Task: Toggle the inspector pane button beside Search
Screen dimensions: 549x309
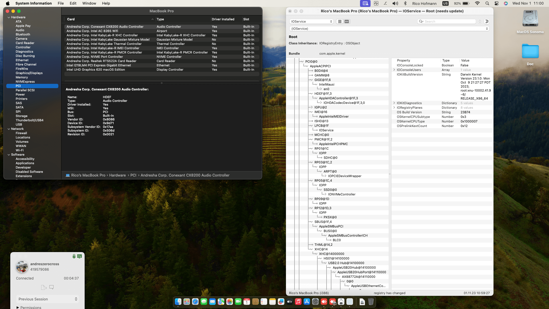Action: pyautogui.click(x=487, y=21)
